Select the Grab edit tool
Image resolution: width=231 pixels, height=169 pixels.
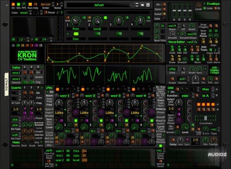pos(172,49)
